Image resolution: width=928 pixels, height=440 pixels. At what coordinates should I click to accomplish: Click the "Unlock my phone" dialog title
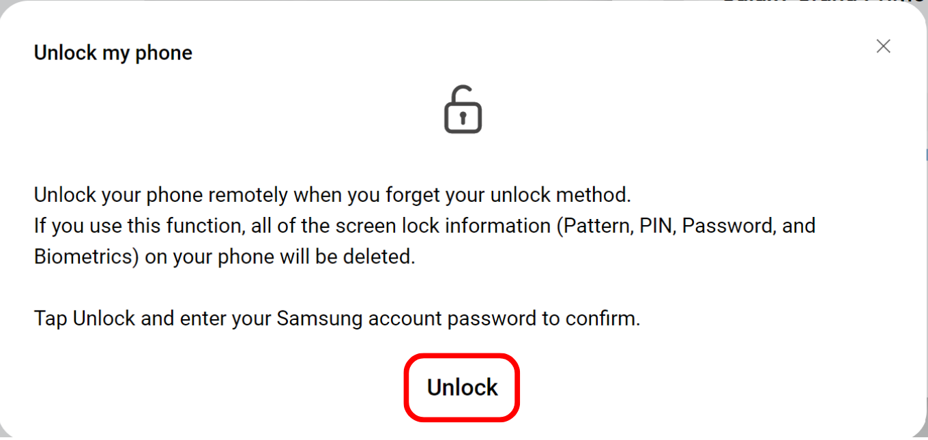pyautogui.click(x=113, y=53)
